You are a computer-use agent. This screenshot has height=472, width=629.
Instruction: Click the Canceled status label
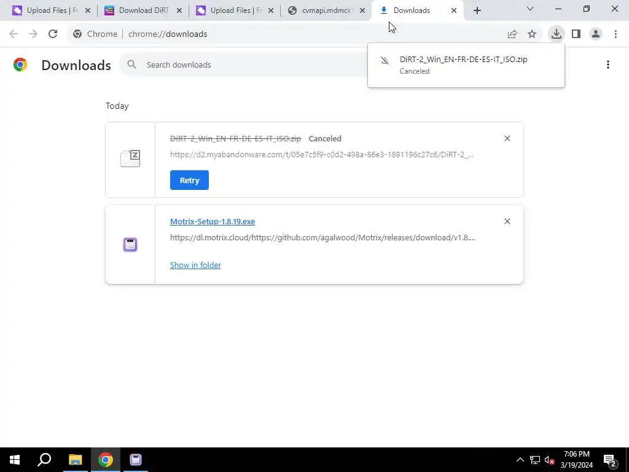(325, 138)
